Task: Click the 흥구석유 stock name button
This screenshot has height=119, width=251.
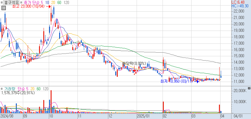Action: pyautogui.click(x=11, y=2)
